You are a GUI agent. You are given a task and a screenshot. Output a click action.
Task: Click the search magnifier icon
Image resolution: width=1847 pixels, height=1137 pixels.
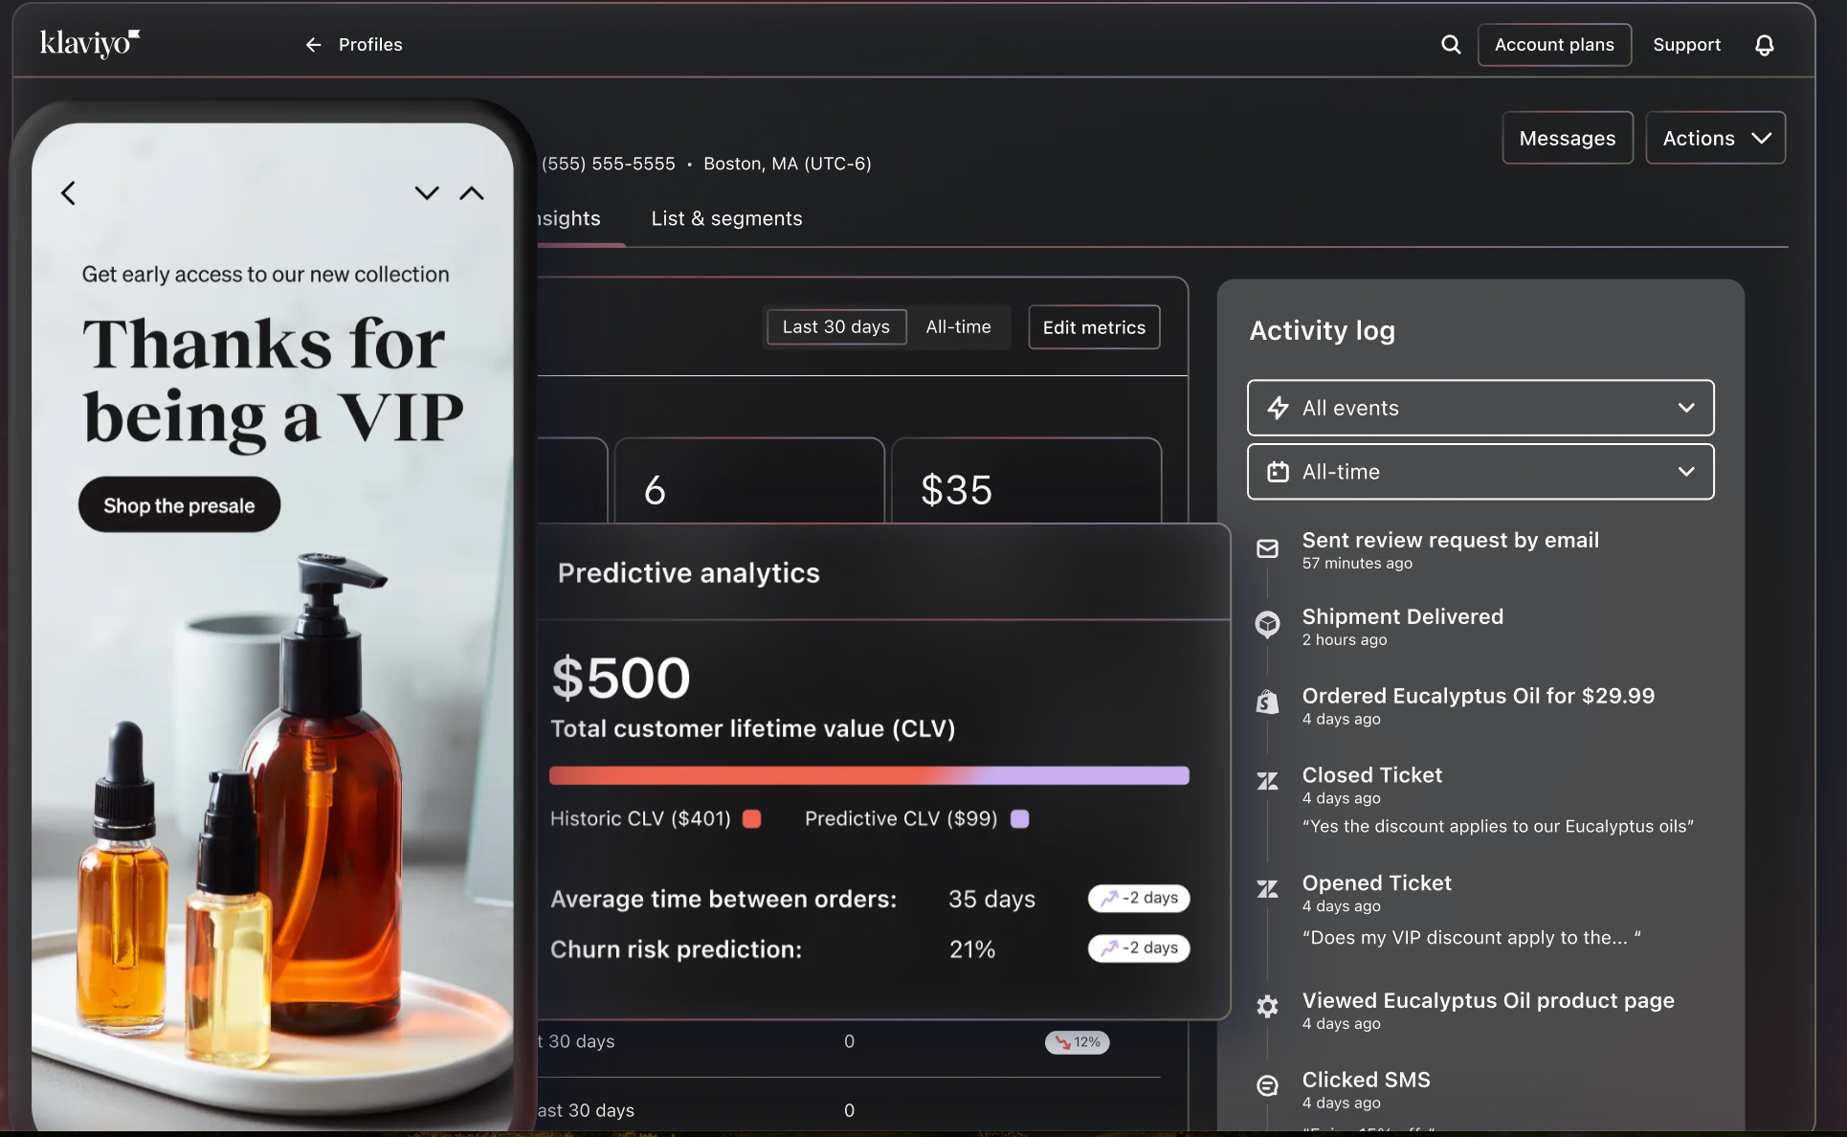tap(1451, 44)
